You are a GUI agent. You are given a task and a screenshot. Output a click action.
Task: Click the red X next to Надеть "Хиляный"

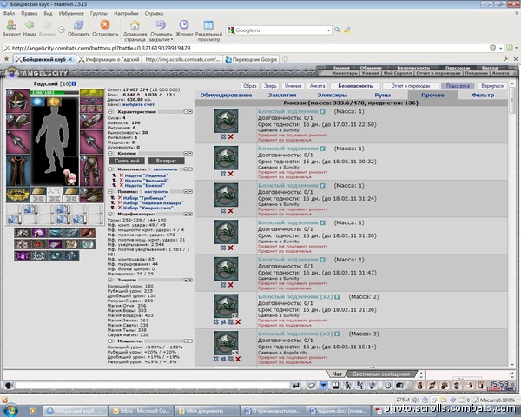click(x=122, y=180)
